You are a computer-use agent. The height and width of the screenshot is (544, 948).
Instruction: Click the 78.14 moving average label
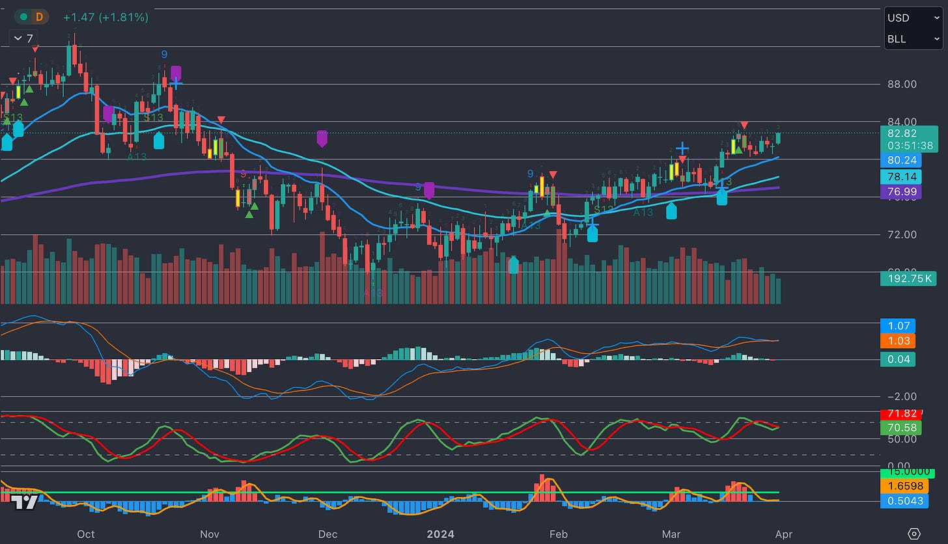900,176
